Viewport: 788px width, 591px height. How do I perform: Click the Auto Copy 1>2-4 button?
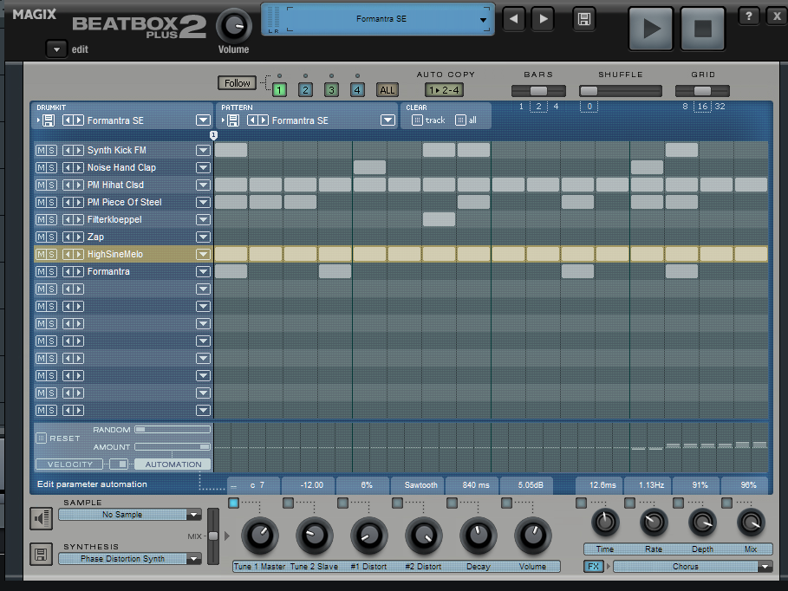(x=444, y=90)
